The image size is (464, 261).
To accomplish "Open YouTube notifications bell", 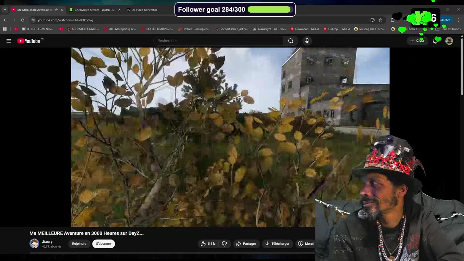I will point(435,41).
